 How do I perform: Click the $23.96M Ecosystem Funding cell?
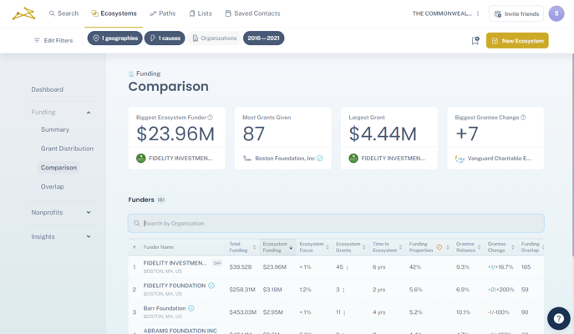[275, 267]
